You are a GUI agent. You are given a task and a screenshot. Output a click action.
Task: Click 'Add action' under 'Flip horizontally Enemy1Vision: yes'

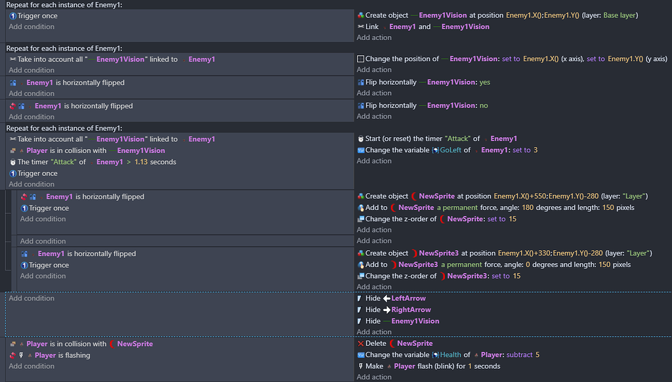374,93
